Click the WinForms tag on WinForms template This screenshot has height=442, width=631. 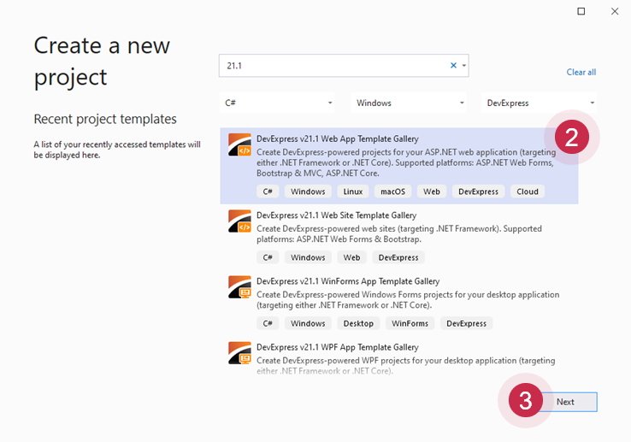[410, 324]
